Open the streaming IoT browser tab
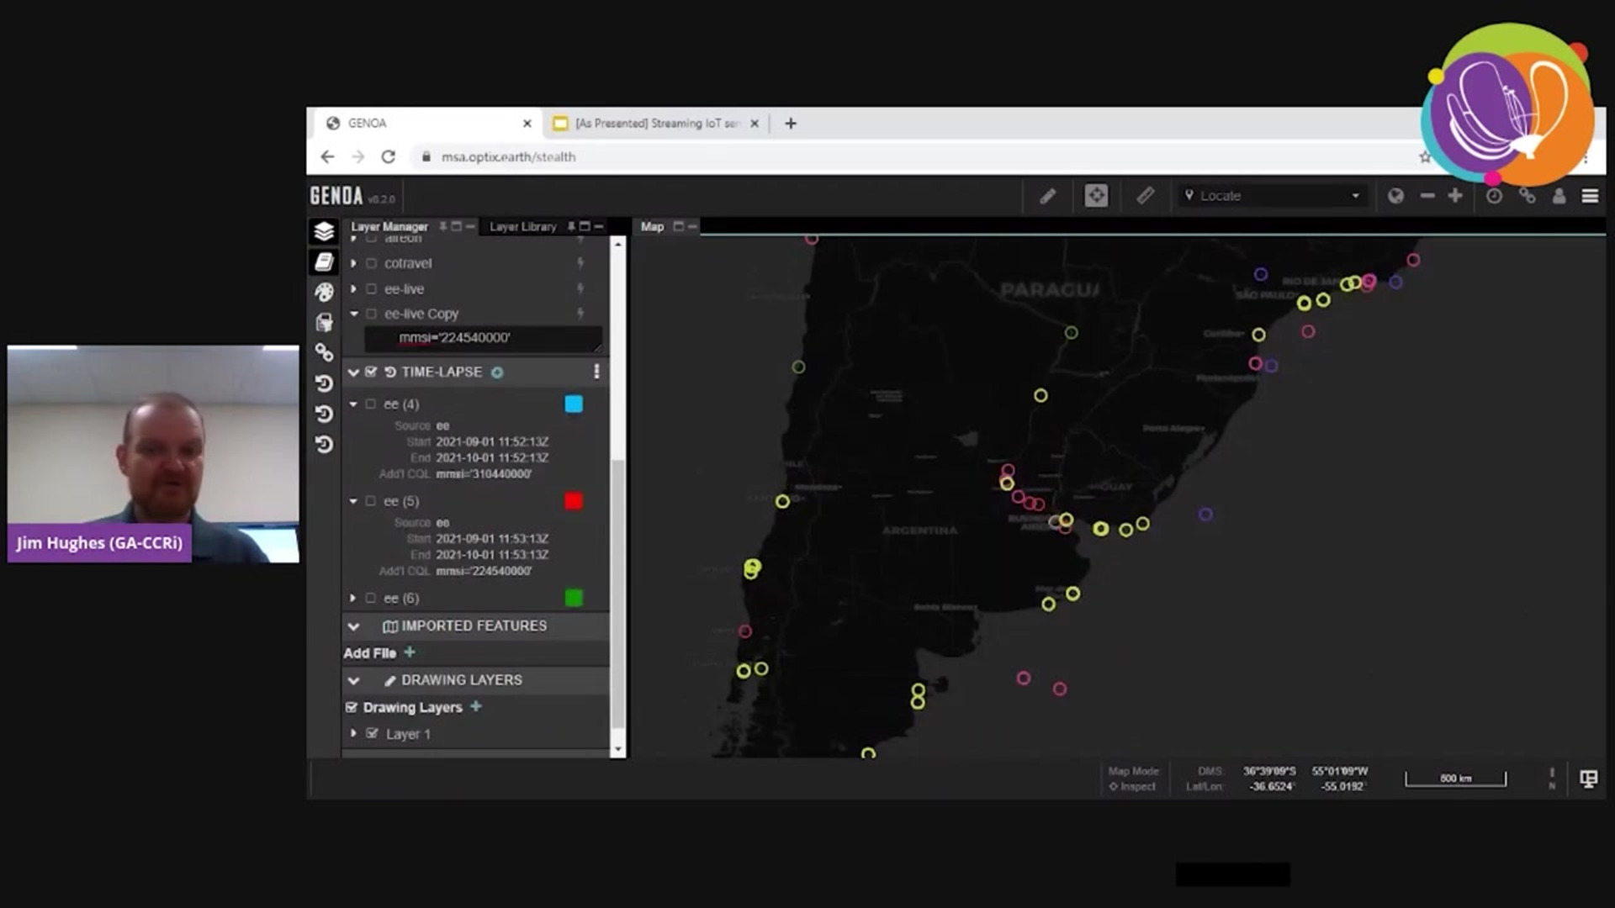Viewport: 1615px width, 908px height. click(x=654, y=123)
